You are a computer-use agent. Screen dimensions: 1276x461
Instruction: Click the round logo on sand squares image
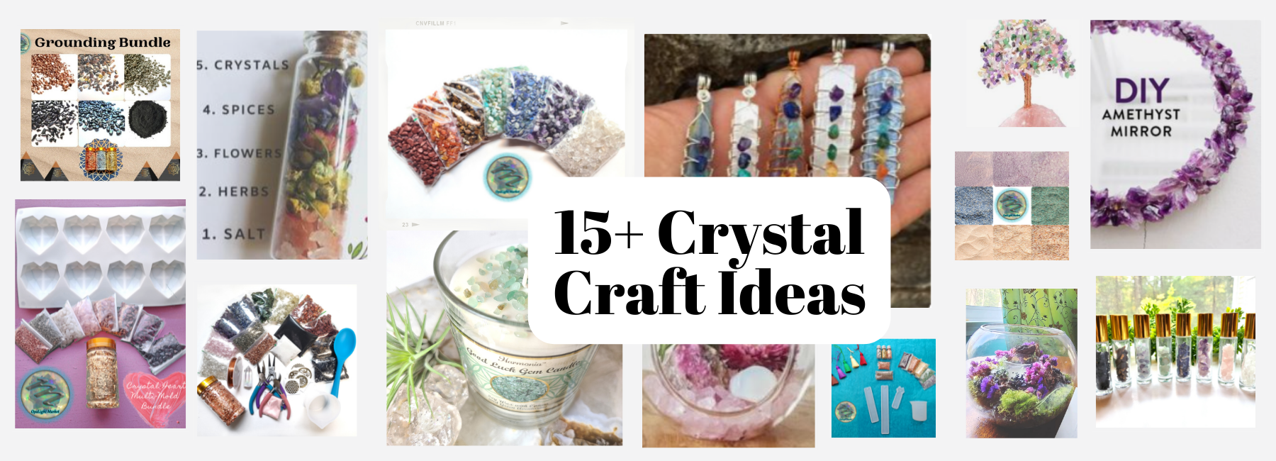(1012, 206)
